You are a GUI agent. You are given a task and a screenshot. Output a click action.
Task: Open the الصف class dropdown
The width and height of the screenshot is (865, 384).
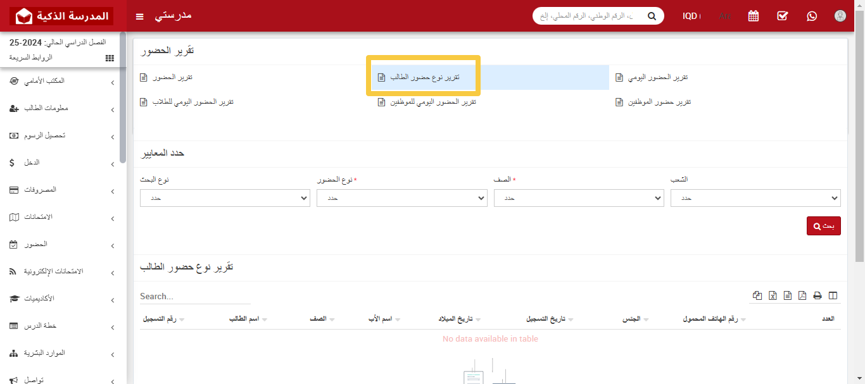coord(578,197)
